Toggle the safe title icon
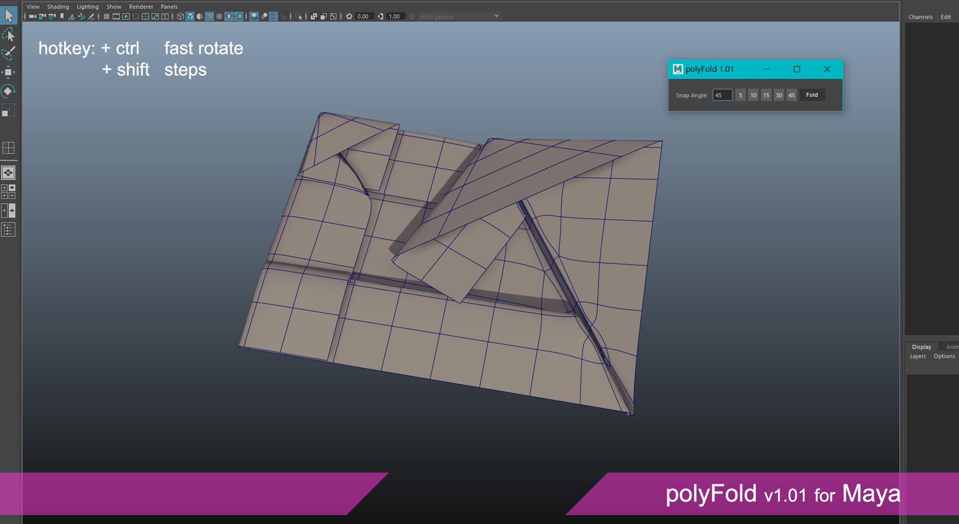 pyautogui.click(x=165, y=16)
